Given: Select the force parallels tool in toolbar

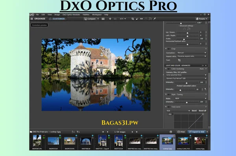Looking at the screenshot, I should click(x=146, y=19).
